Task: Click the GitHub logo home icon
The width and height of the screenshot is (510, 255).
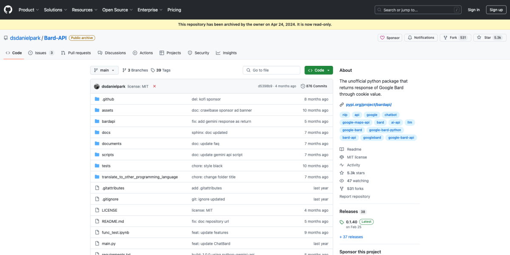Action: [x=8, y=9]
